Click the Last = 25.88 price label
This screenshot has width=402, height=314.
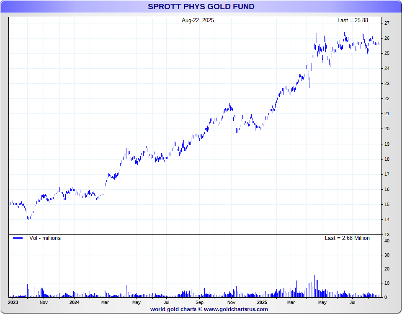[x=353, y=21]
